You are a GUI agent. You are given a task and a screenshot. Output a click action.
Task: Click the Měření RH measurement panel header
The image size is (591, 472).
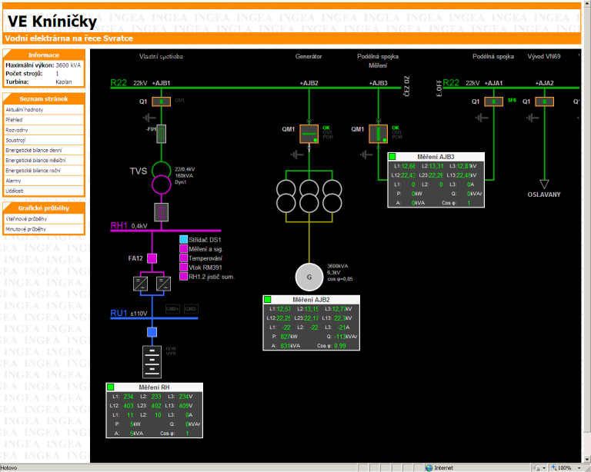click(x=154, y=387)
